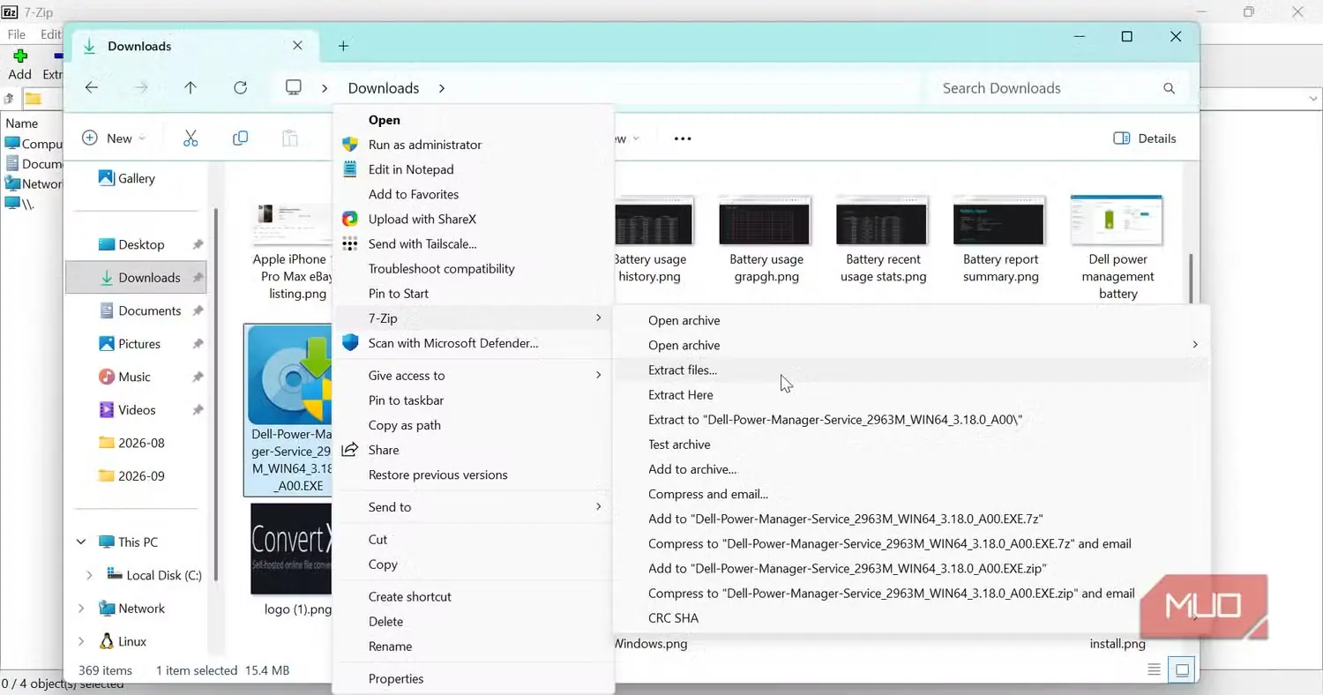
Task: Click the Tailscale dots icon
Action: (x=350, y=243)
